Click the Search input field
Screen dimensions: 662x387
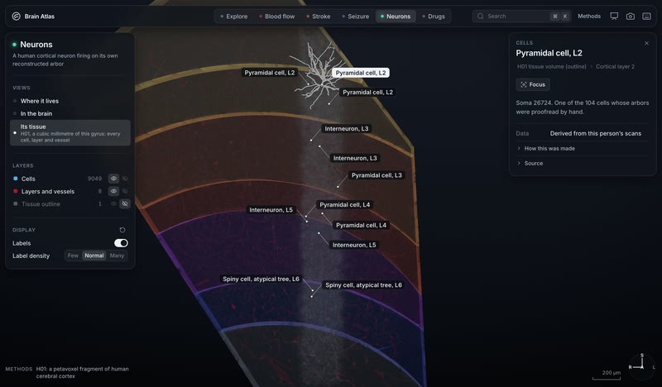coord(522,16)
